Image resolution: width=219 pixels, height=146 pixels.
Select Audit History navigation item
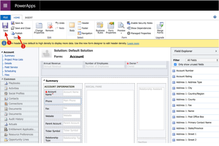pos(20,119)
